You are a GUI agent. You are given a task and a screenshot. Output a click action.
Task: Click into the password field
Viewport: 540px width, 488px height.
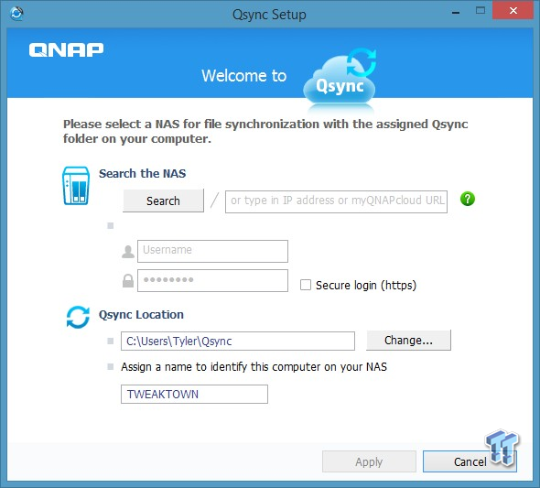[212, 280]
